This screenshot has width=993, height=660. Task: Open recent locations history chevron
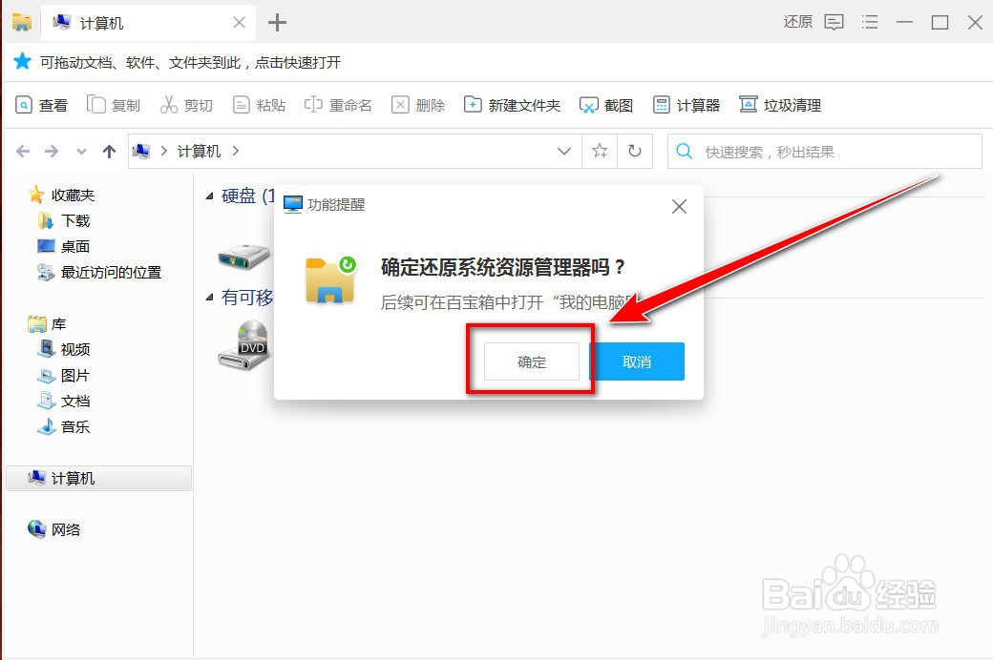[x=81, y=152]
